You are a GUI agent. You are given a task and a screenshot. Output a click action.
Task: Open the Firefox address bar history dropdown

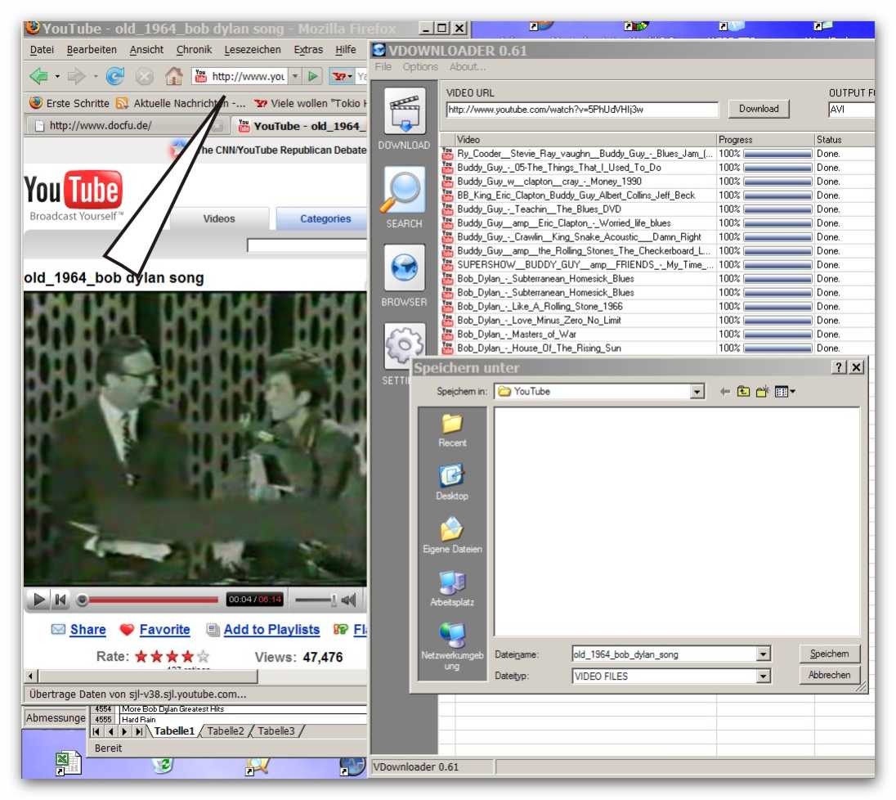coord(295,76)
